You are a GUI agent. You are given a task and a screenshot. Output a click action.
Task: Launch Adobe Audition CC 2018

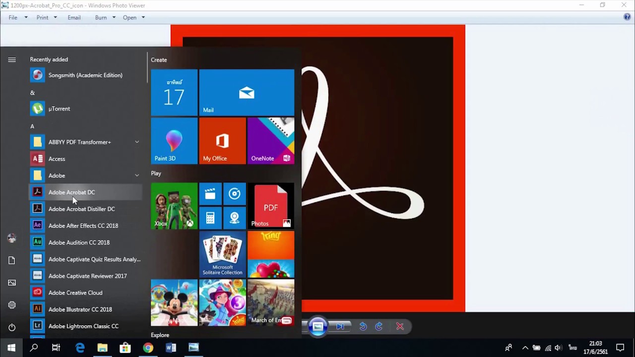[x=85, y=242]
